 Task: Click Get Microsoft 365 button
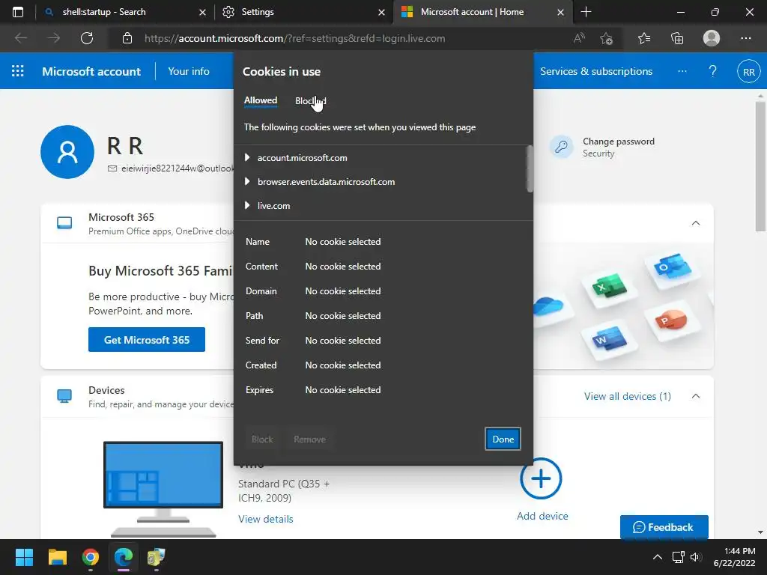point(147,339)
